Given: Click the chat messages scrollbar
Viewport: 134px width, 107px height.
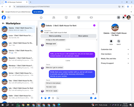Looking at the screenshot, I should pyautogui.click(x=96, y=75).
